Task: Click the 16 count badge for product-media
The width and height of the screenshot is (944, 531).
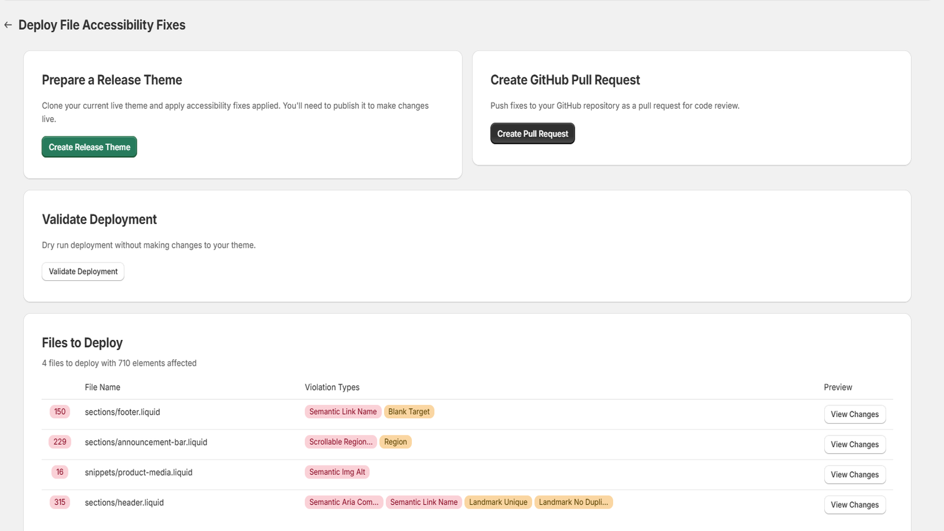Action: click(x=60, y=472)
